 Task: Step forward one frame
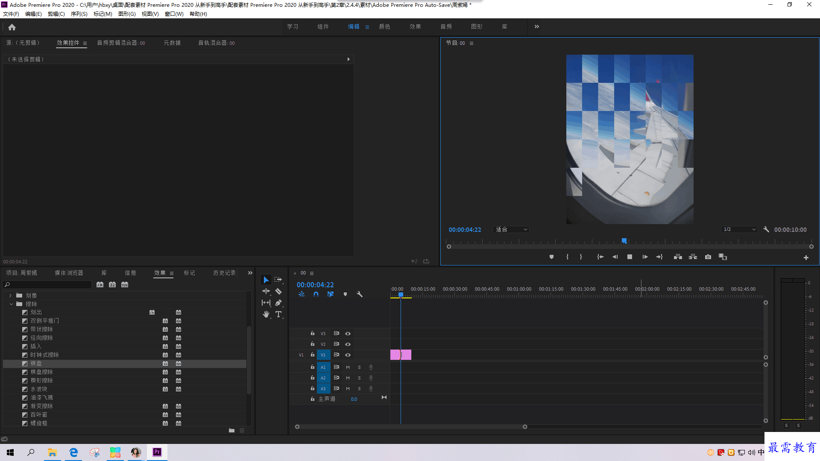tap(645, 257)
